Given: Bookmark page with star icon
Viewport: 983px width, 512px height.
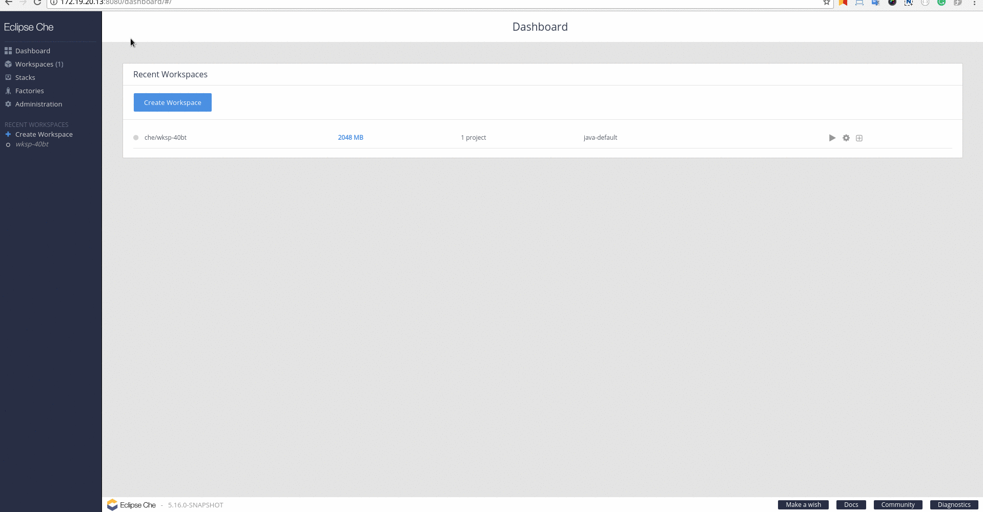Looking at the screenshot, I should (x=826, y=3).
